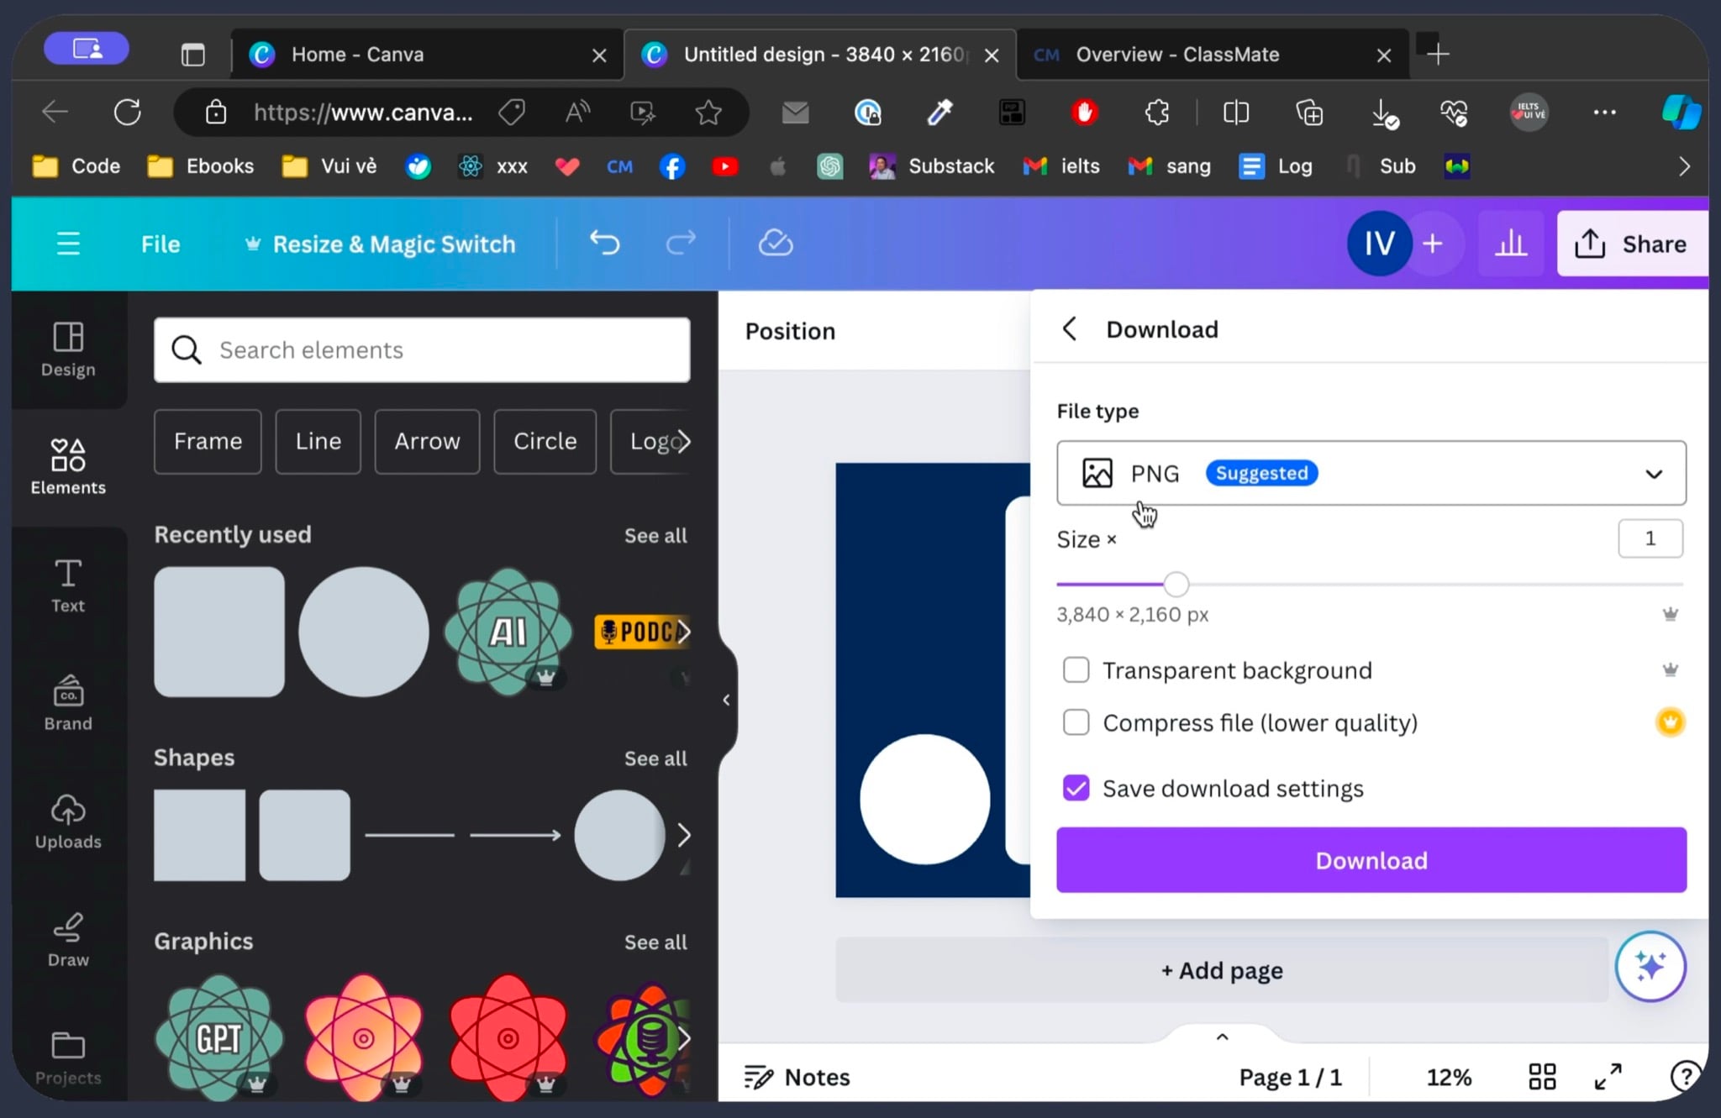1721x1118 pixels.
Task: Select the Arrow category chip
Action: coord(427,442)
